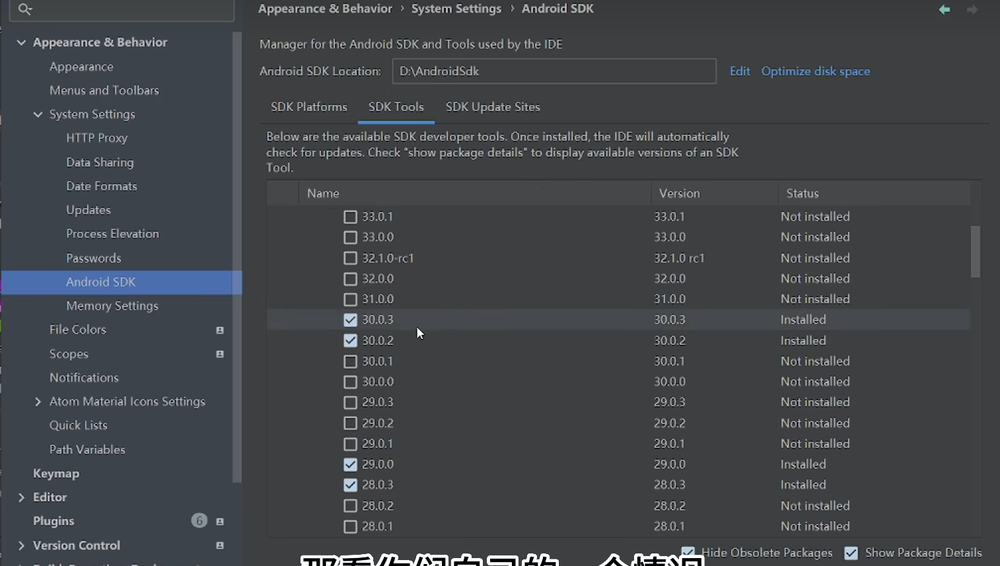Expand the Editor section

[21, 497]
